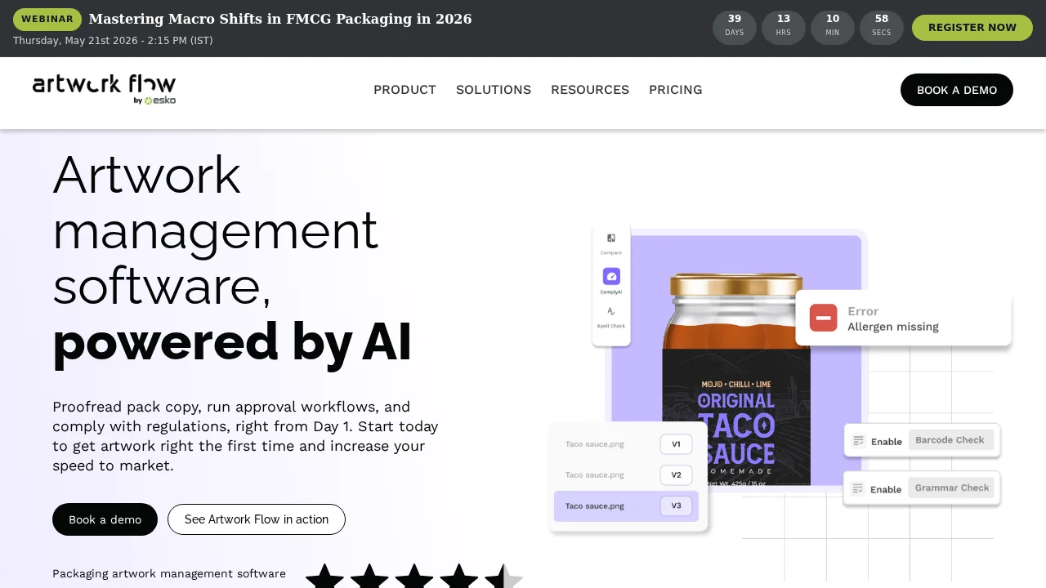Viewport: 1046px width, 588px height.
Task: Click the taco sauce jar image
Action: point(736,380)
